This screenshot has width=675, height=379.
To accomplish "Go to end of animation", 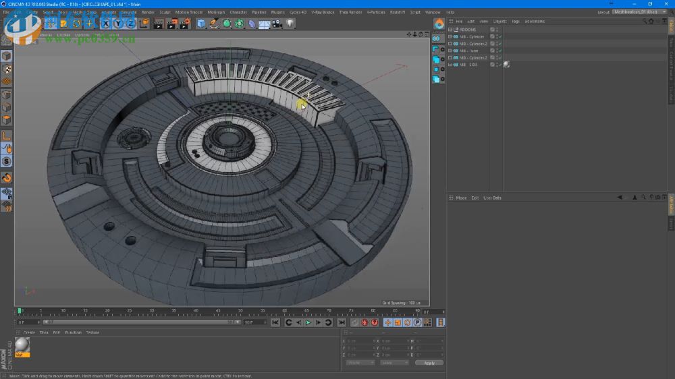I will click(342, 322).
